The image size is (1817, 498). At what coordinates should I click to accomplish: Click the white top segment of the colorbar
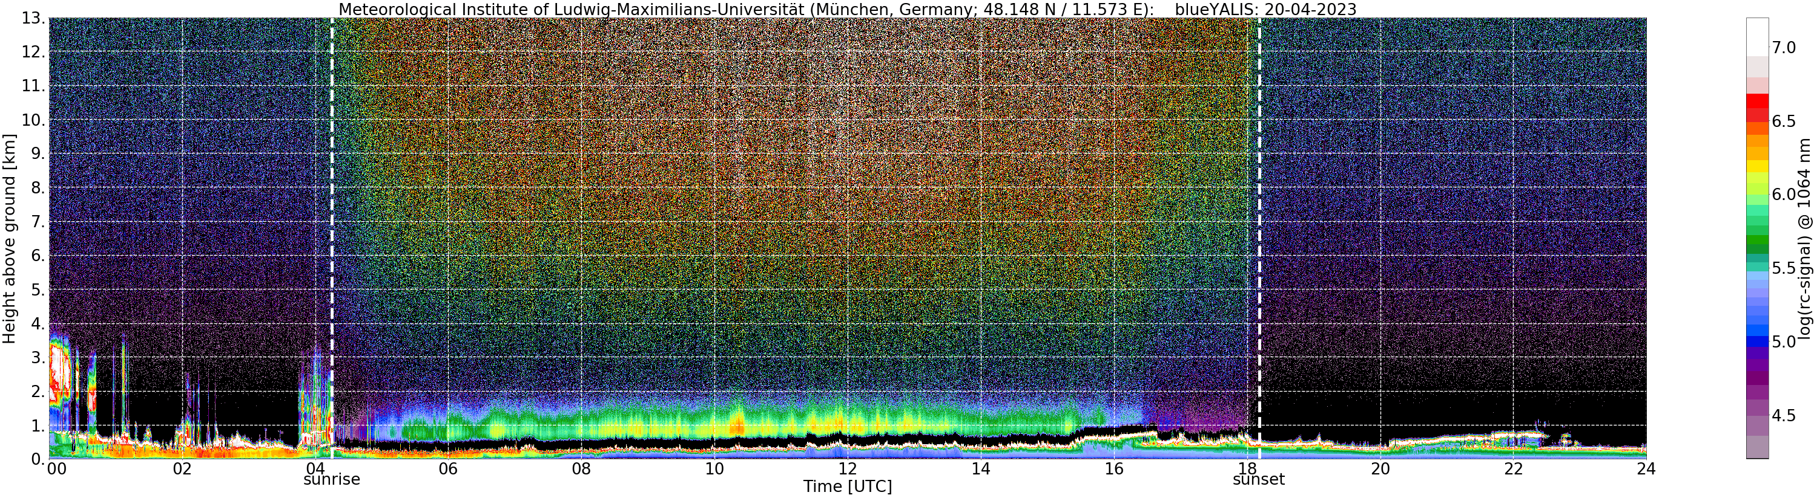tap(1757, 37)
